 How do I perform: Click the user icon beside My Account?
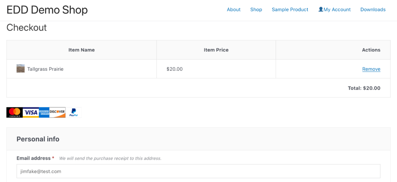click(x=321, y=10)
